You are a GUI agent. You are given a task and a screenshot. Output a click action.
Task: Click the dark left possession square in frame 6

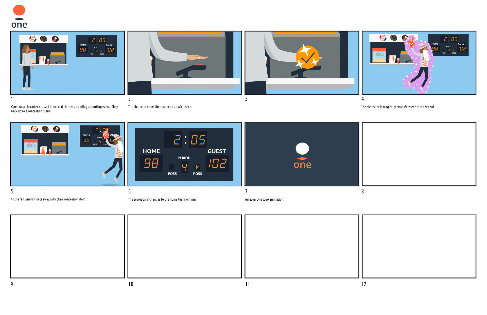172,167
